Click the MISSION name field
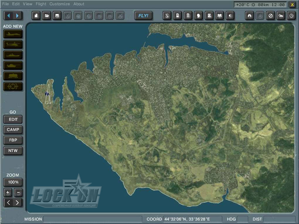Viewport: 299px width, 224px height. [x=93, y=219]
